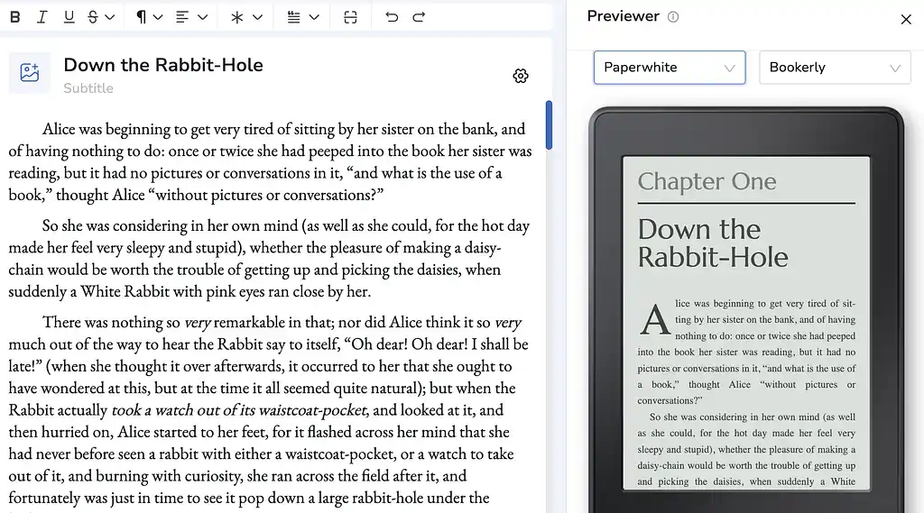Open strikethrough options dropdown arrow
This screenshot has height=513, width=924.
109,17
